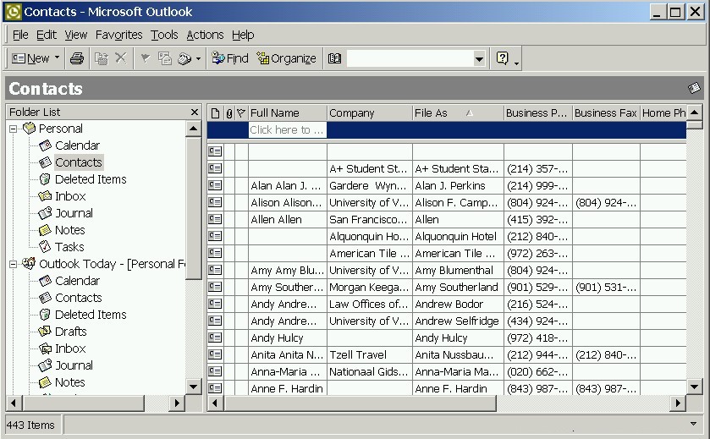Image resolution: width=710 pixels, height=439 pixels.
Task: Open Calendar under Outlook Today
Action: [77, 281]
